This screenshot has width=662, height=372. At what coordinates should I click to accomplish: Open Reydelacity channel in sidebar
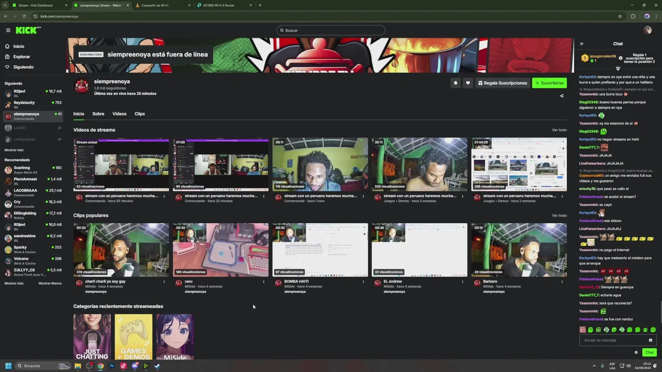[x=33, y=104]
